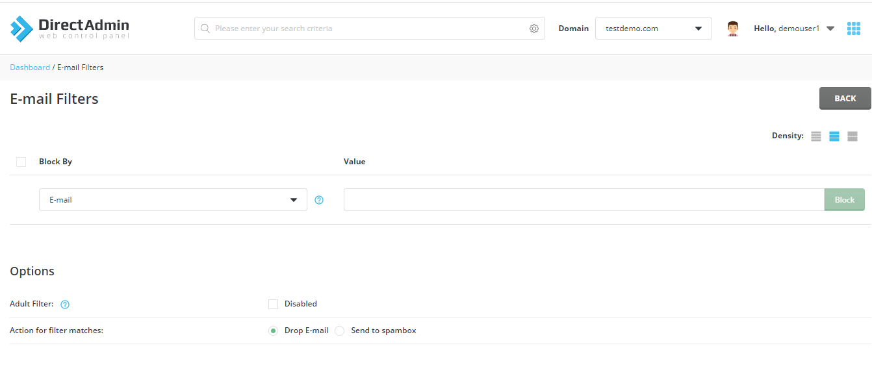872x387 pixels.
Task: Click the BACK button
Action: (845, 99)
